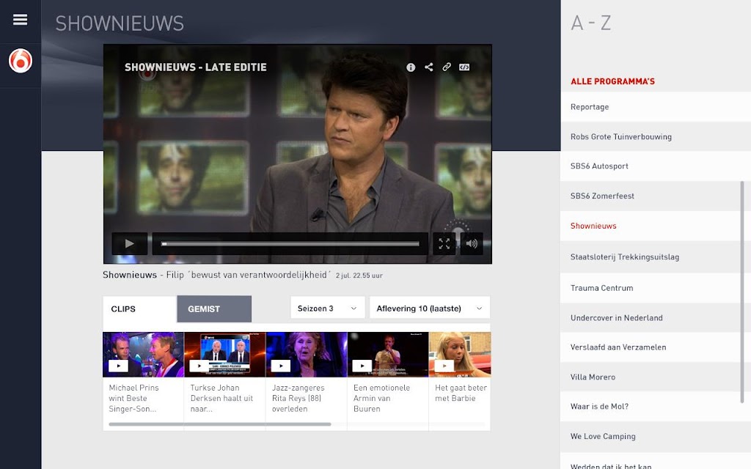Play the Turkse Johan Derksen clip thumbnail

point(224,355)
